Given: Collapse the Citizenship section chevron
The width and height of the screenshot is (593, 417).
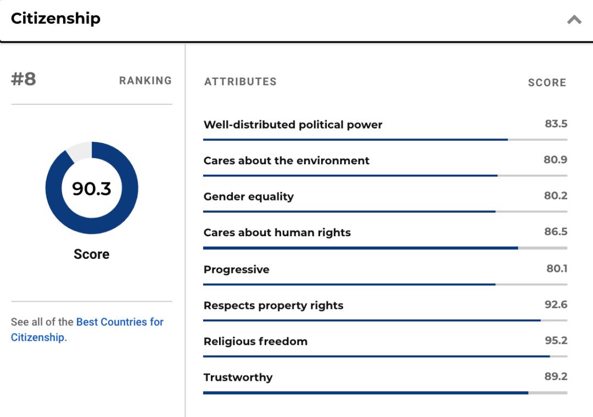Looking at the screenshot, I should [574, 20].
